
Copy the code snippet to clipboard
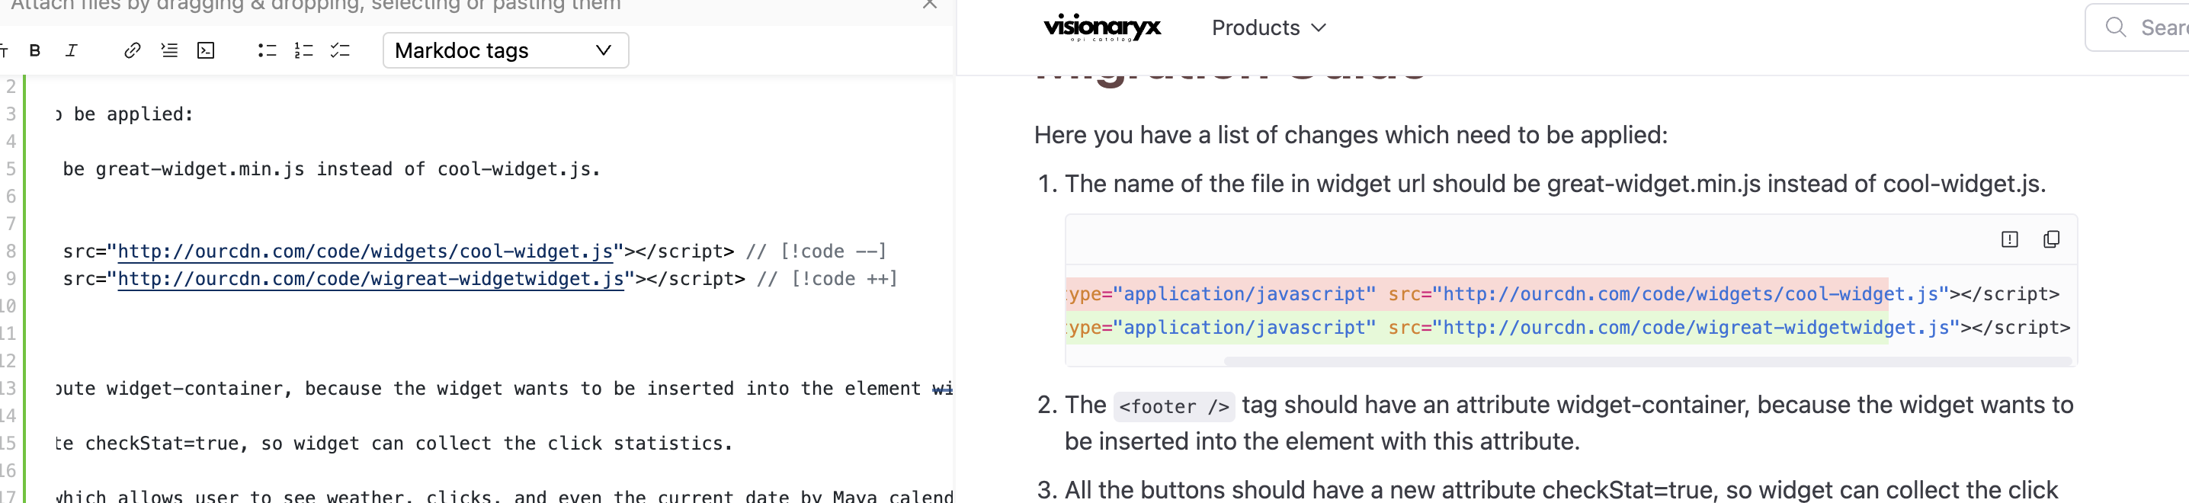point(2050,239)
